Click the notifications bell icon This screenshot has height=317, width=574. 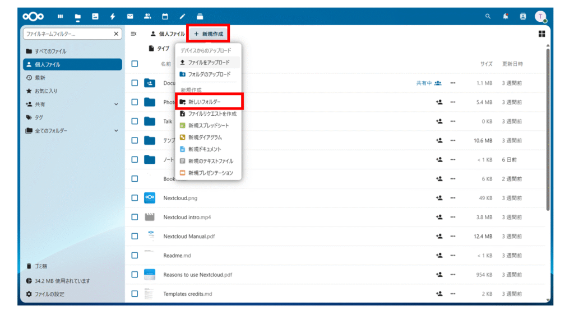point(506,17)
